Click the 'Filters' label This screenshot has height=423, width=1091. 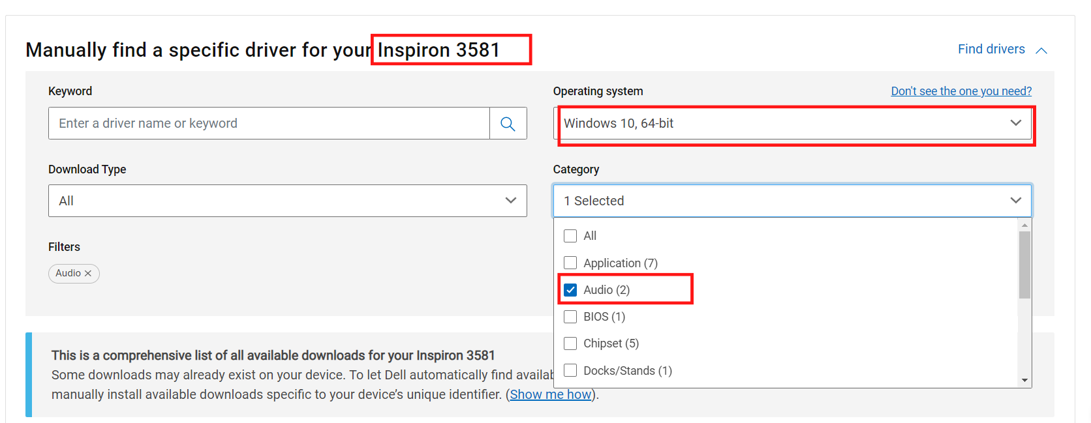64,247
